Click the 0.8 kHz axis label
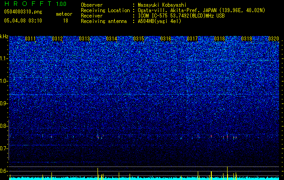The width and height of the screenshot is (284, 180). (4, 126)
